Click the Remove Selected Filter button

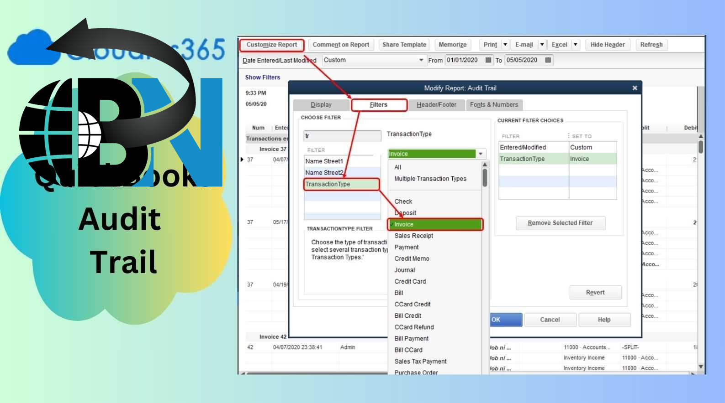point(560,223)
